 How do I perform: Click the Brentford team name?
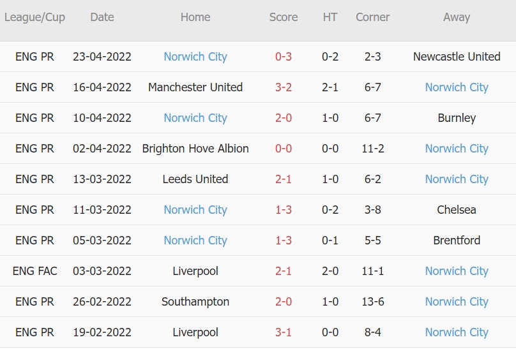(x=457, y=241)
